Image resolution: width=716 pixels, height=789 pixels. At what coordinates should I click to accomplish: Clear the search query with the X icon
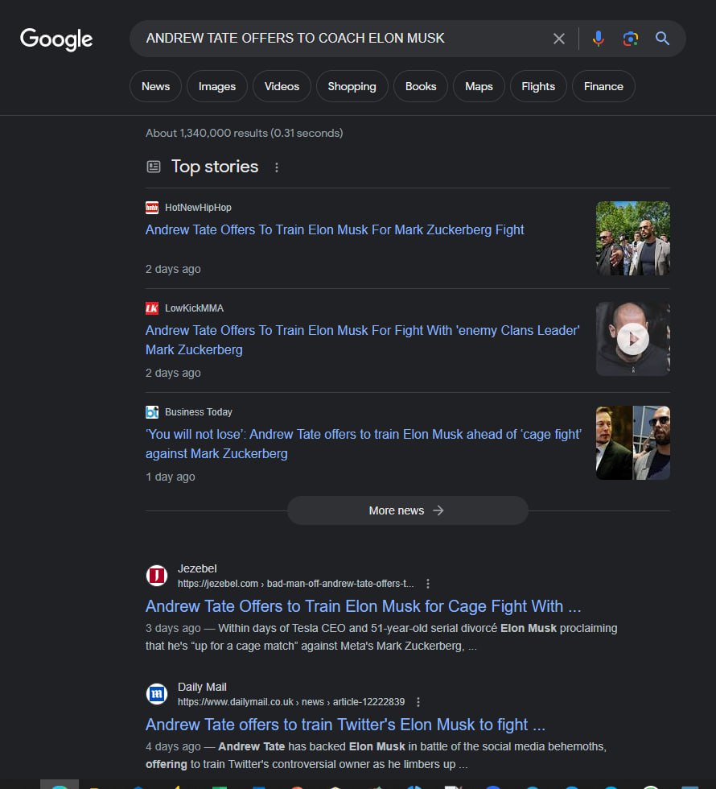tap(558, 39)
